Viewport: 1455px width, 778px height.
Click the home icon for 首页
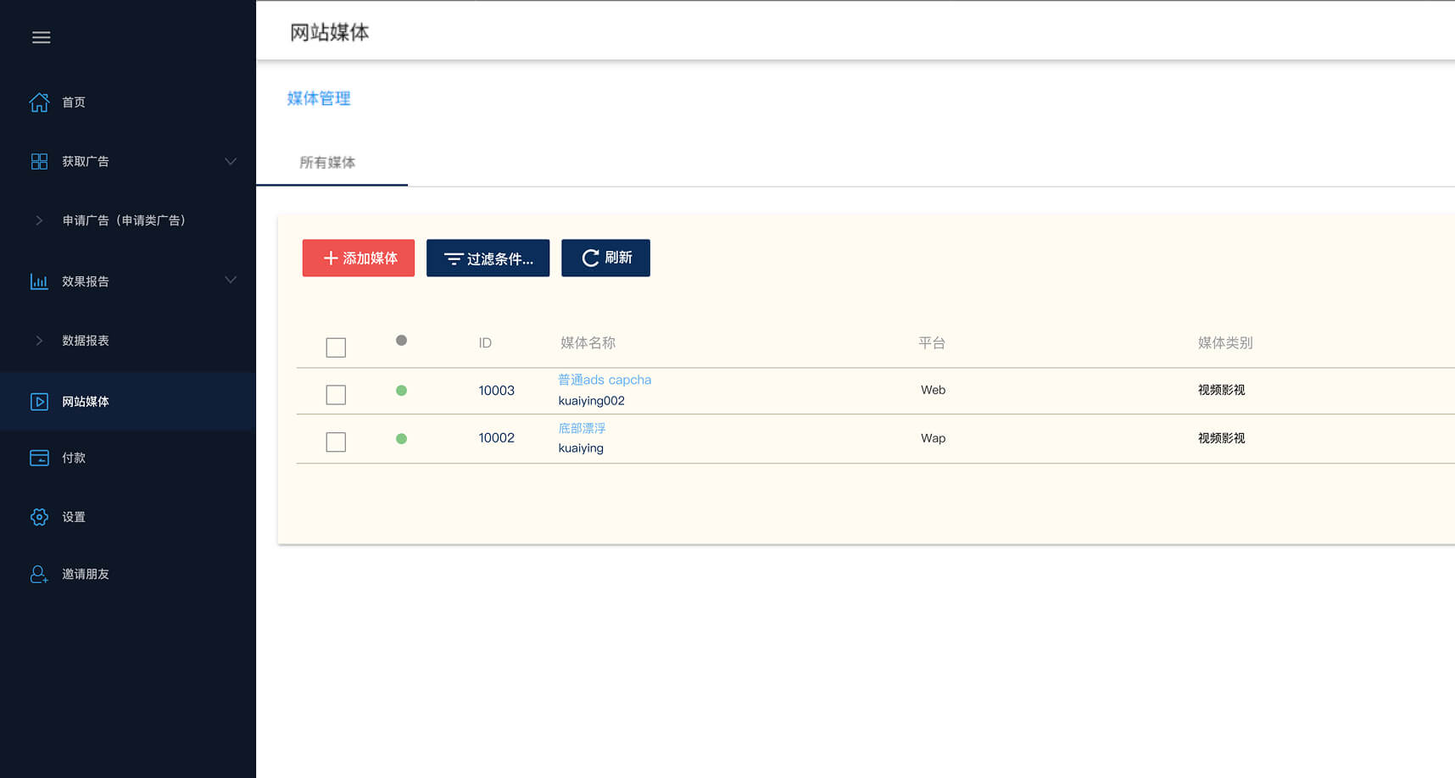click(x=39, y=103)
